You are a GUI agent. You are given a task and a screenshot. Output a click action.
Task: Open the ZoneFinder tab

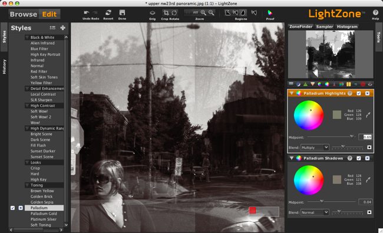(301, 26)
